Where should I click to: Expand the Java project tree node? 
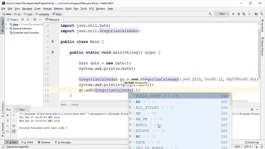point(6,24)
